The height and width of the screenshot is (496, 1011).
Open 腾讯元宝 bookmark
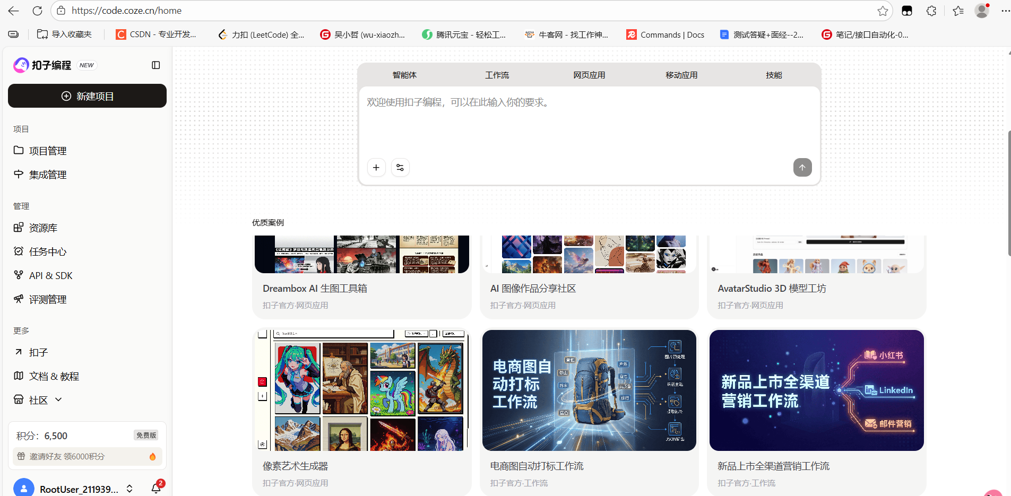(x=464, y=34)
